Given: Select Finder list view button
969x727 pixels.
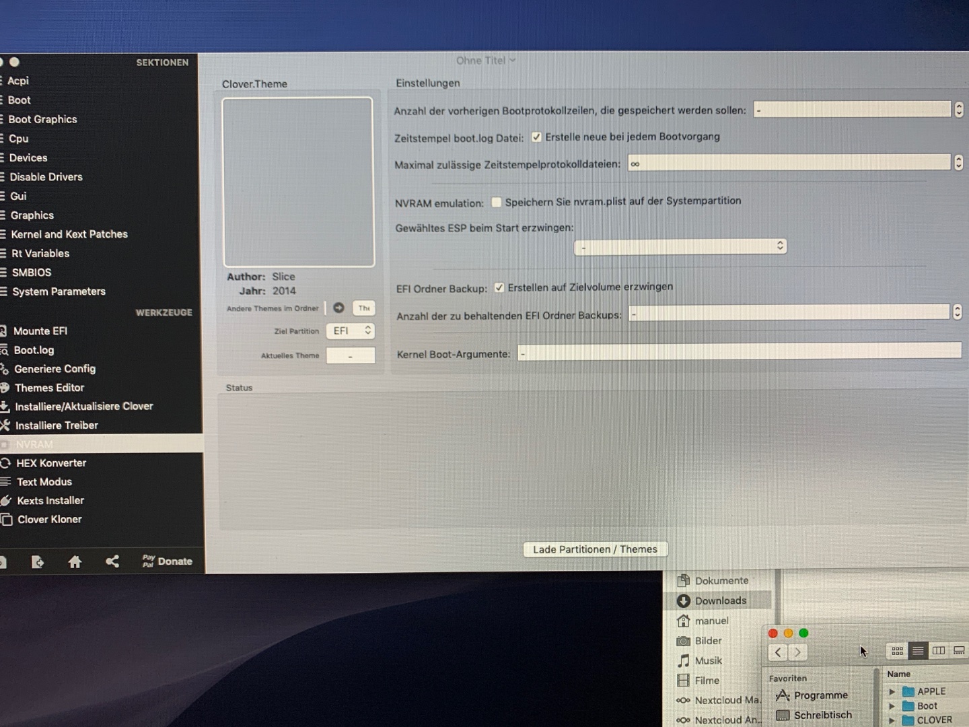Looking at the screenshot, I should click(917, 651).
